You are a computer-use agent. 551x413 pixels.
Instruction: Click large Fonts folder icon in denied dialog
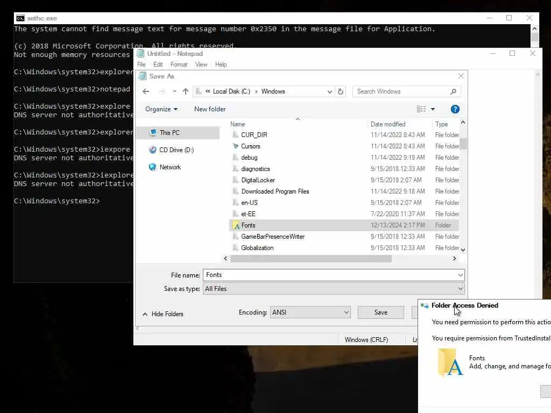pos(450,362)
